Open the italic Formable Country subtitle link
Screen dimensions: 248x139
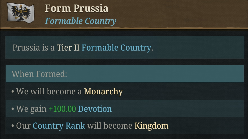pyautogui.click(x=80, y=21)
